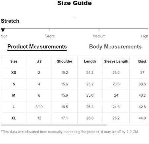Image resolution: width=149 pixels, height=144 pixels.
Task: Select the XL size row label
Action: click(x=14, y=118)
